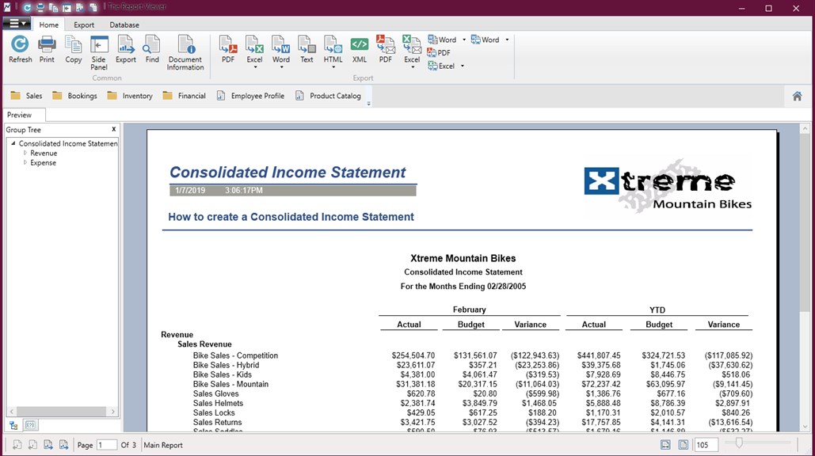
Task: Open Document Information
Action: click(185, 53)
